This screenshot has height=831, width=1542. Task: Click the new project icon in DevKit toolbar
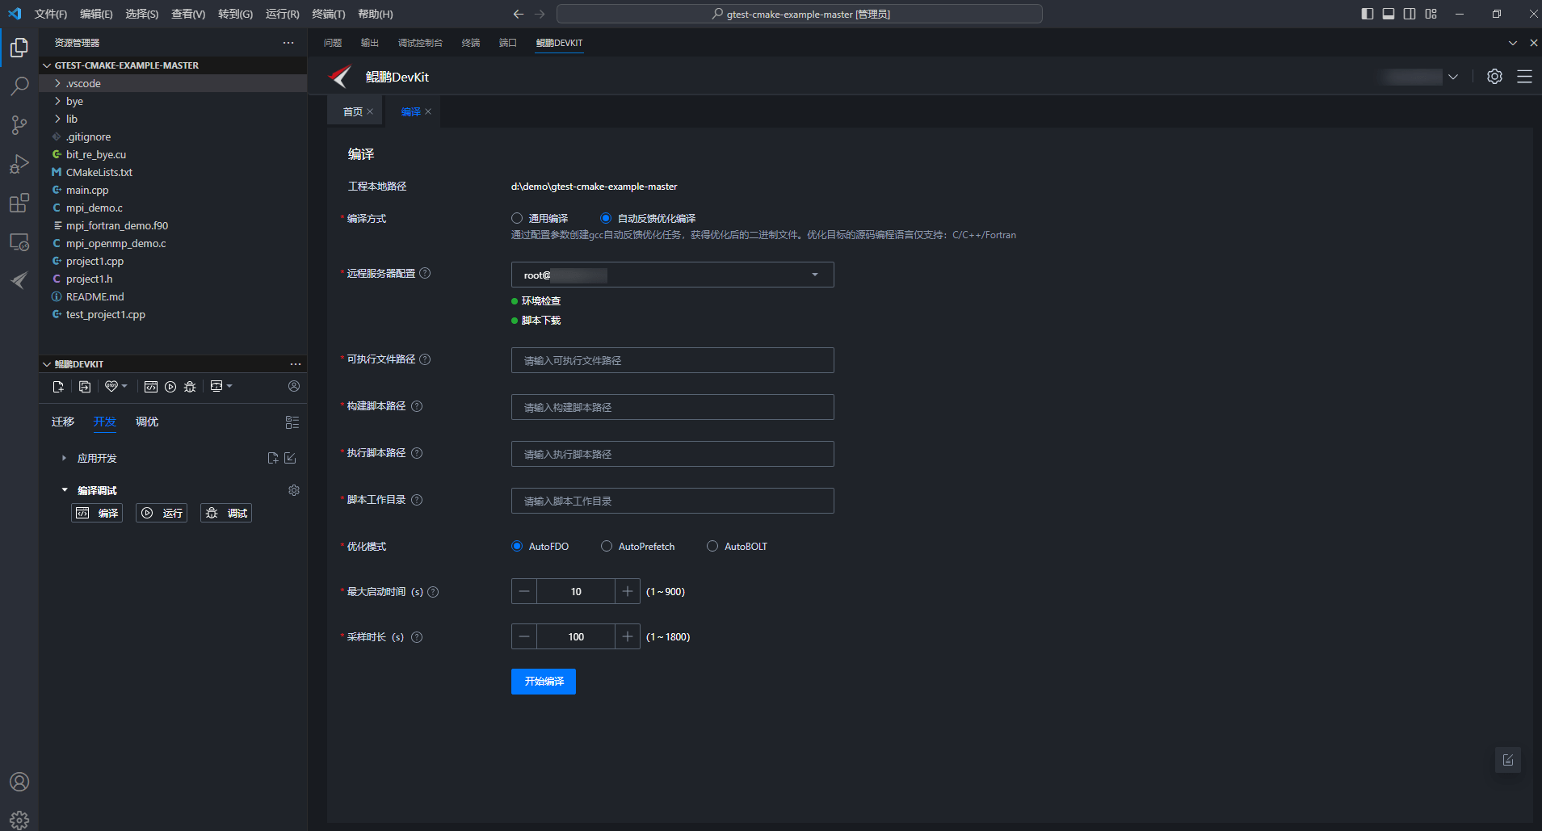(58, 387)
